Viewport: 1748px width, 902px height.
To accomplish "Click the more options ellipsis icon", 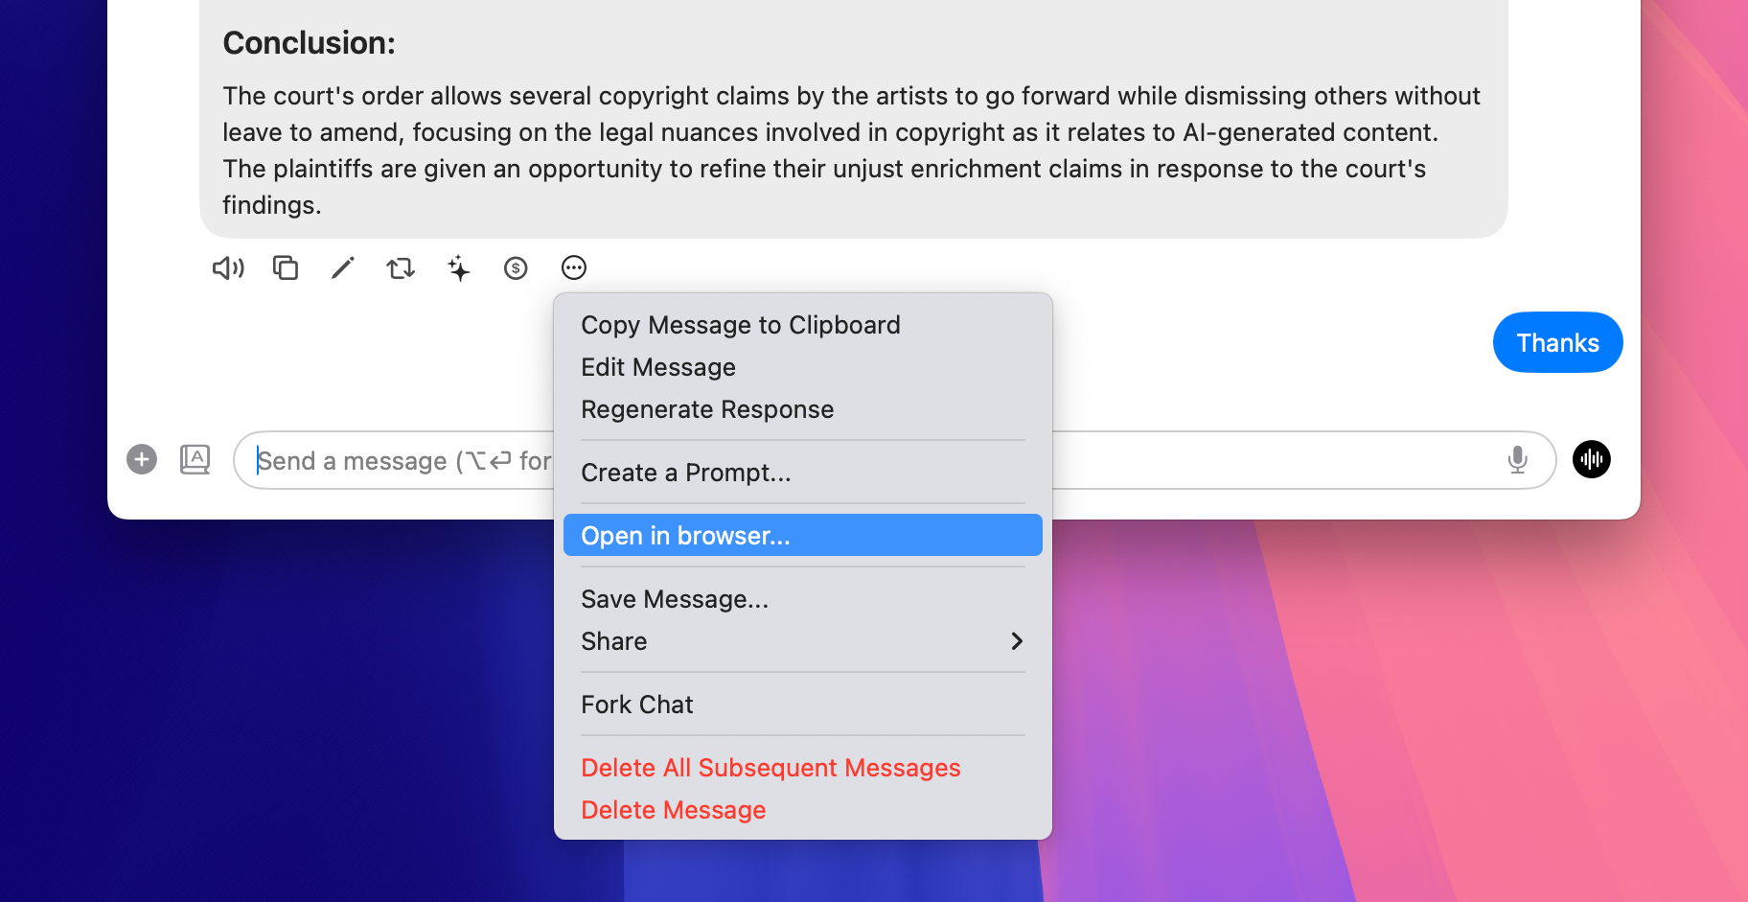I will [x=574, y=267].
